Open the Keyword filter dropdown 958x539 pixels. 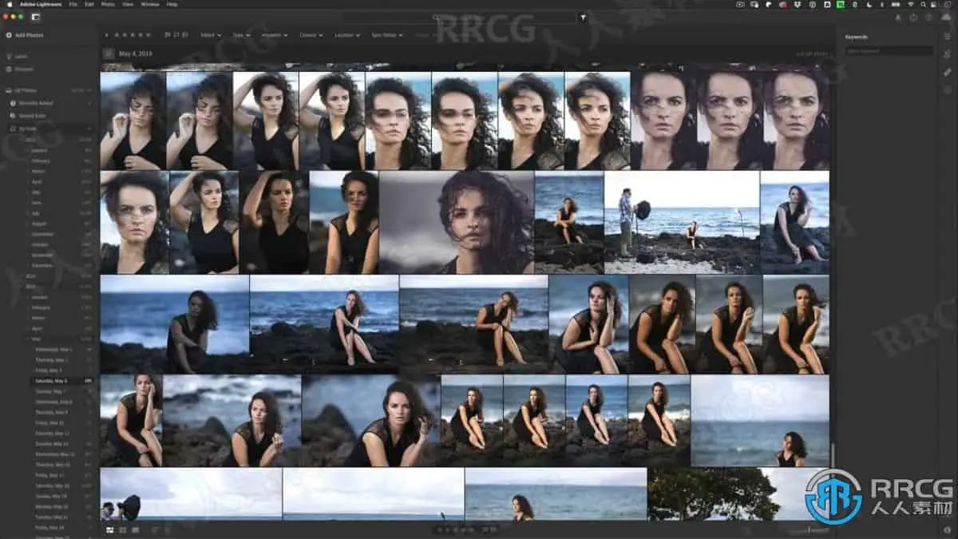pos(275,35)
